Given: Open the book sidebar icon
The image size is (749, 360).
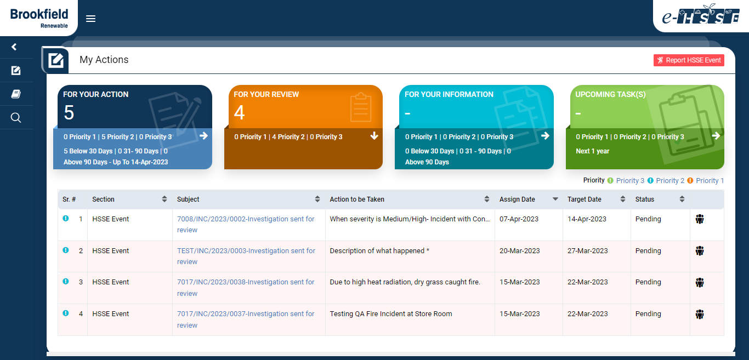Looking at the screenshot, I should pyautogui.click(x=16, y=94).
